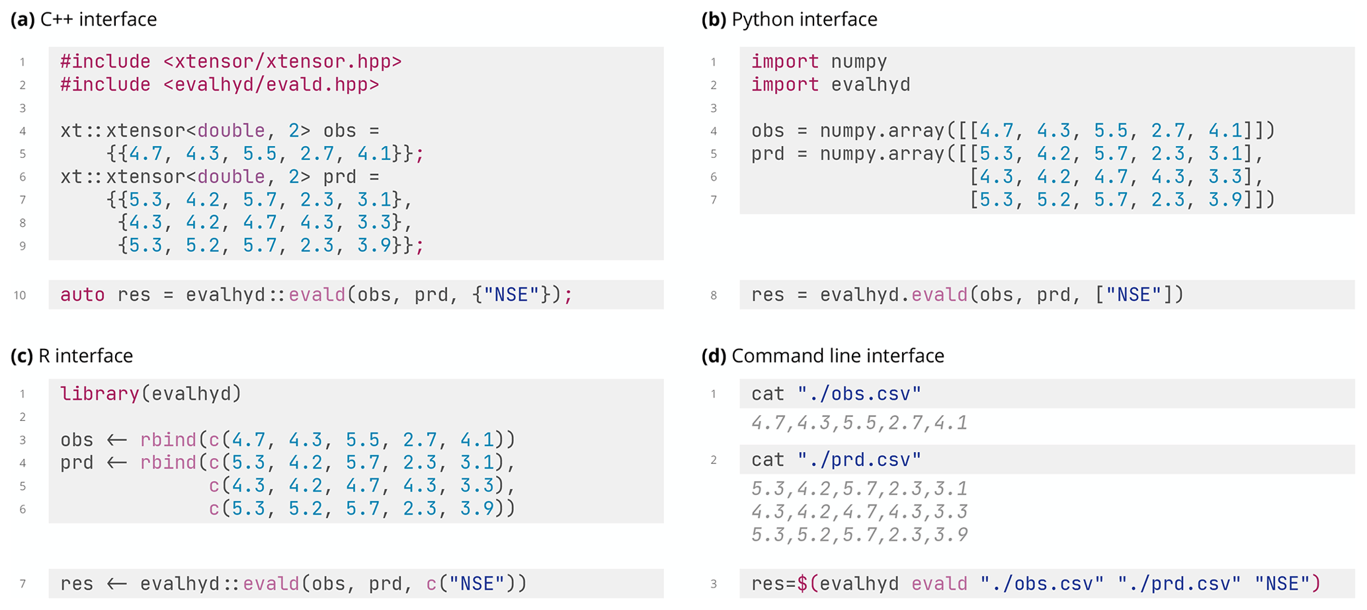
Task: Click line number 10 in C++ panel
Action: click(20, 295)
